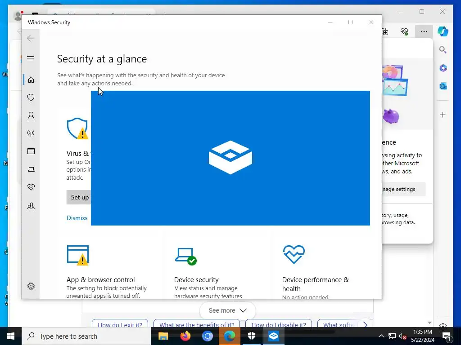Launch Chrome from taskbar
The width and height of the screenshot is (461, 345).
point(207,336)
